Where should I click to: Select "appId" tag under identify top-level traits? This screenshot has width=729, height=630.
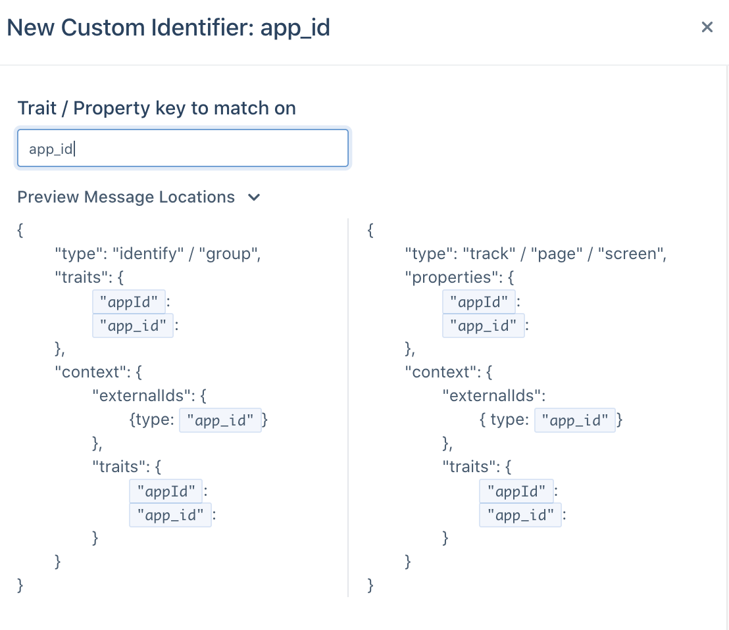pos(129,302)
